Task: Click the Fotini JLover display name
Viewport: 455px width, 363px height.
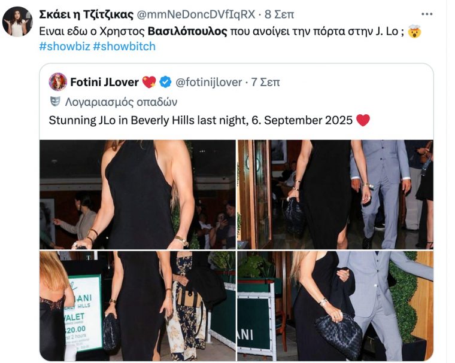Action: pyautogui.click(x=105, y=82)
